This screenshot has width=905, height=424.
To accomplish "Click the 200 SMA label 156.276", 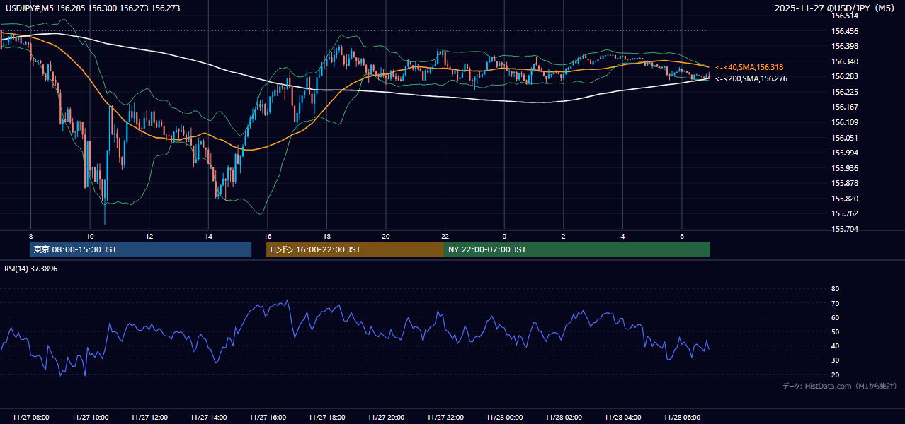I will click(x=751, y=78).
